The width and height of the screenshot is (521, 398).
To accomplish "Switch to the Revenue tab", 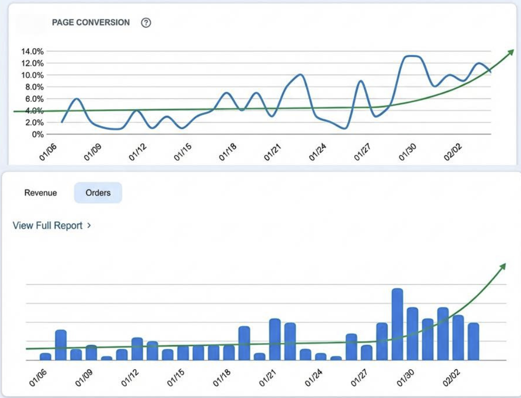I will tap(41, 193).
